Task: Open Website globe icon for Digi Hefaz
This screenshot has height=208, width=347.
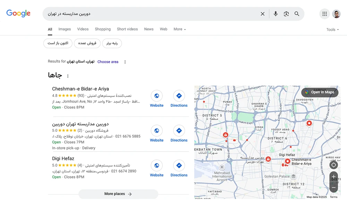Action: coord(157,165)
